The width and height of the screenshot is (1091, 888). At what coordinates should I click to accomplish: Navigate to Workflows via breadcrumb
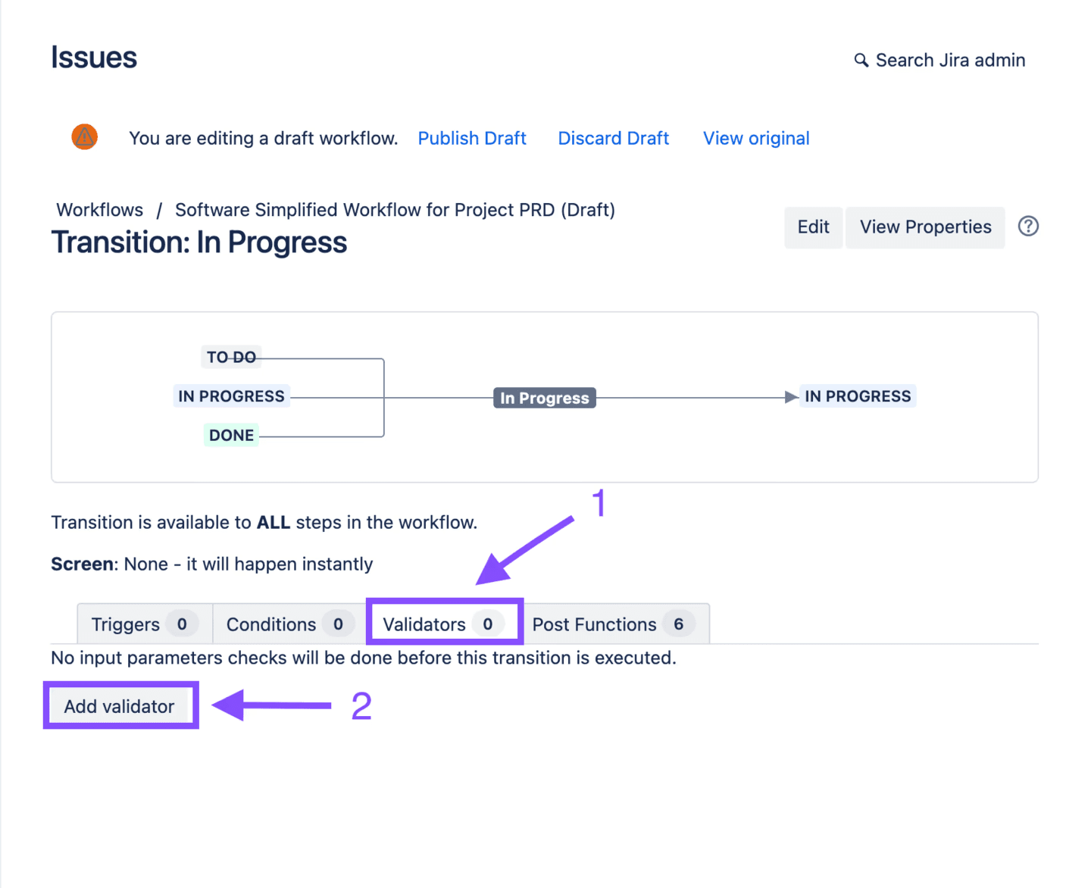tap(98, 210)
